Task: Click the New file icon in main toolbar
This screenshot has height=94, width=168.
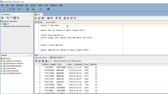Action: coord(3,9)
